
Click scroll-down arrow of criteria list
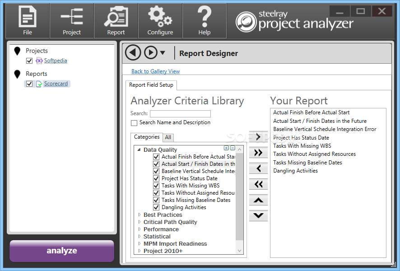tap(239, 251)
